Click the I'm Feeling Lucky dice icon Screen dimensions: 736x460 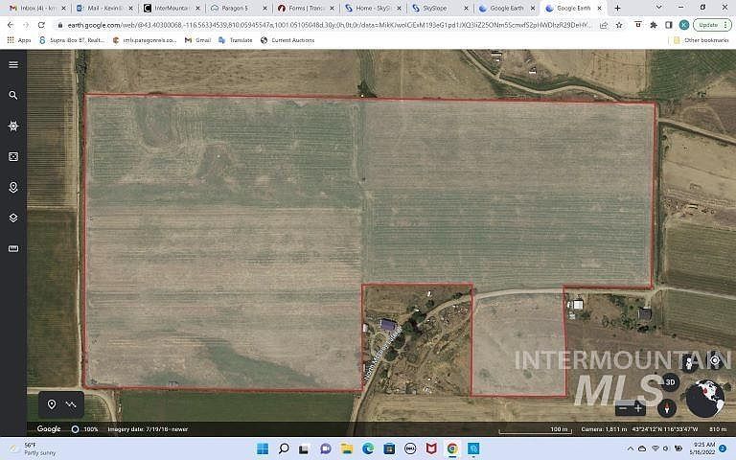(x=13, y=157)
